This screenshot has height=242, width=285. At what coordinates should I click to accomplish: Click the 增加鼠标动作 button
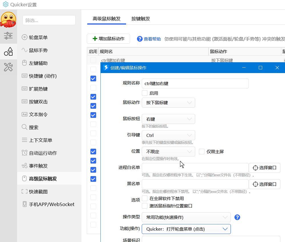click(108, 39)
